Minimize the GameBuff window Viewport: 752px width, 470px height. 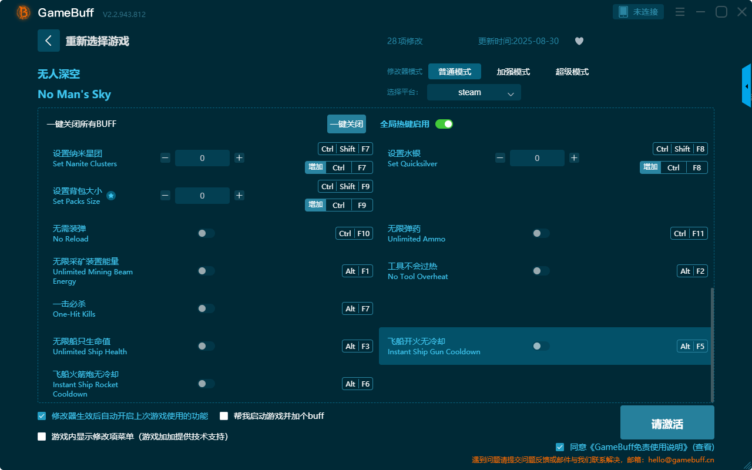tap(700, 12)
